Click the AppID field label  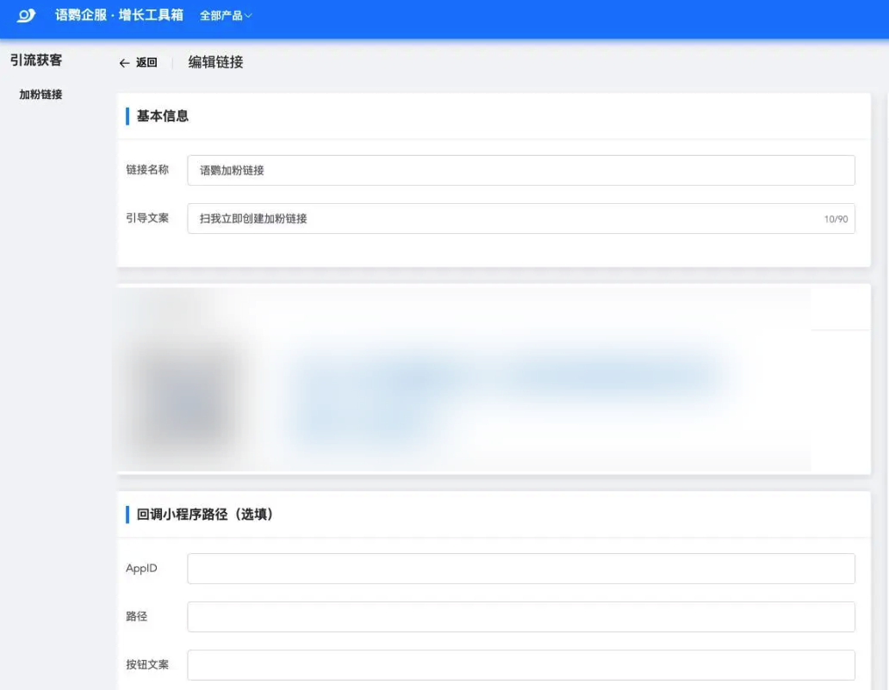click(141, 569)
